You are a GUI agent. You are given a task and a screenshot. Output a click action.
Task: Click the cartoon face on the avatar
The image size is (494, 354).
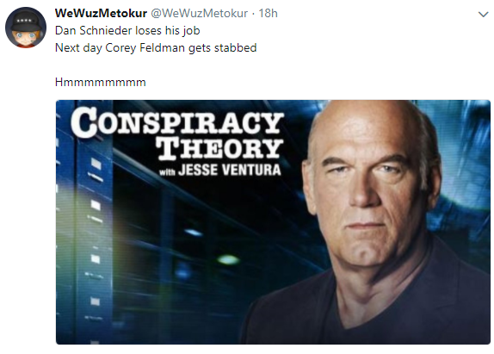[x=25, y=37]
